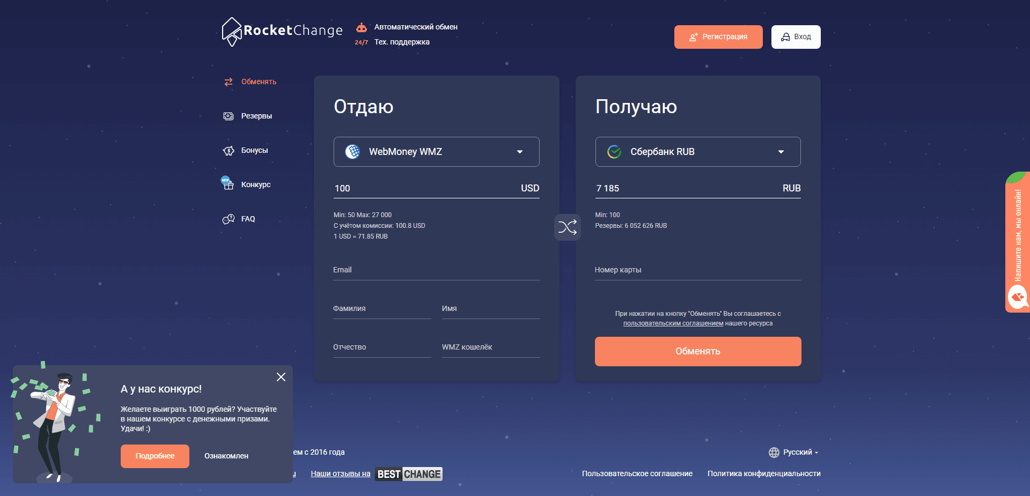Open the Сбербанк RUB currency dropdown
Screen dimensions: 1030x496
pos(697,152)
